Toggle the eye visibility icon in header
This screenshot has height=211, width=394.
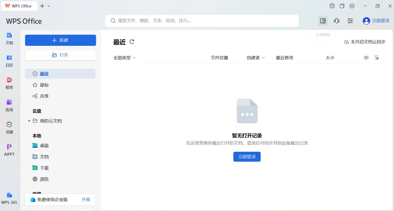[366, 57]
